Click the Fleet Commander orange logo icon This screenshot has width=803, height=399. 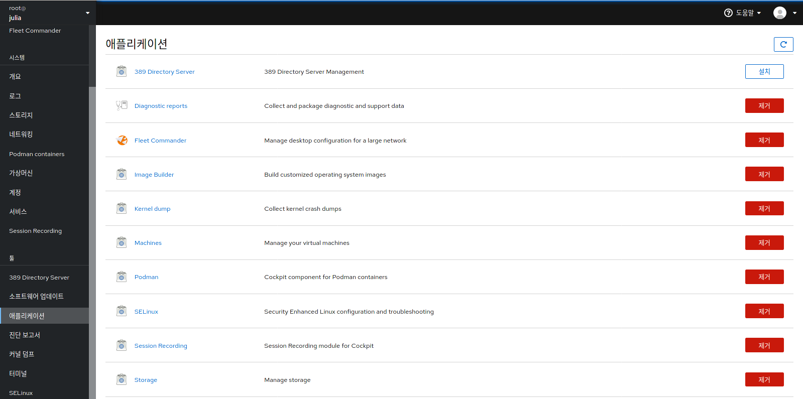(x=122, y=140)
